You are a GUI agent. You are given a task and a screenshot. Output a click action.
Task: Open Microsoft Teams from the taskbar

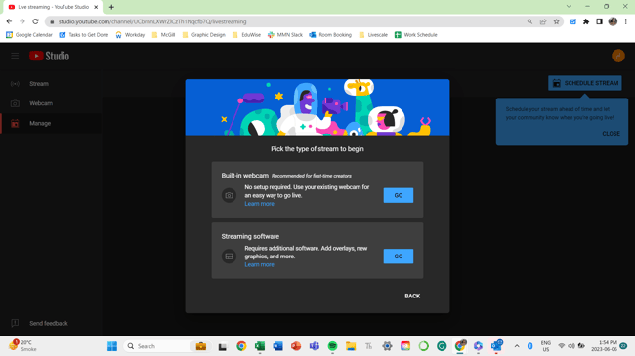(x=315, y=346)
